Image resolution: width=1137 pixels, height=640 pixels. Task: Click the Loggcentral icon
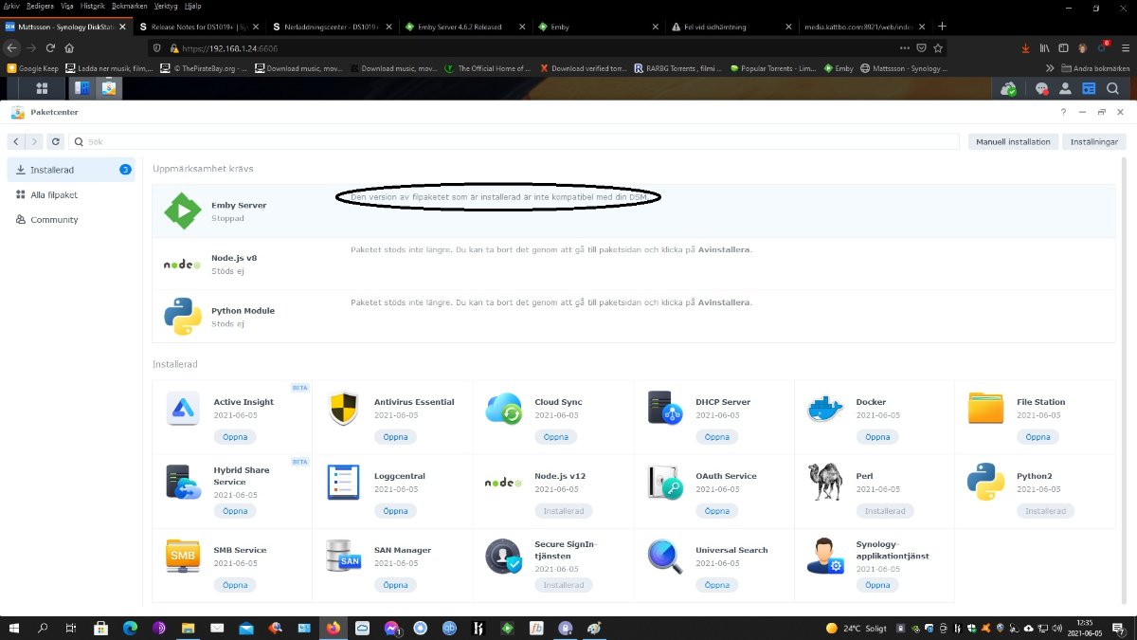pyautogui.click(x=344, y=483)
